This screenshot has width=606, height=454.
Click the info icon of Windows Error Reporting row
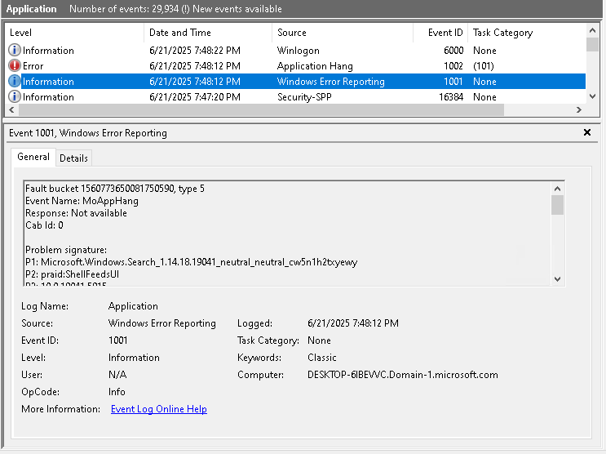click(x=15, y=82)
